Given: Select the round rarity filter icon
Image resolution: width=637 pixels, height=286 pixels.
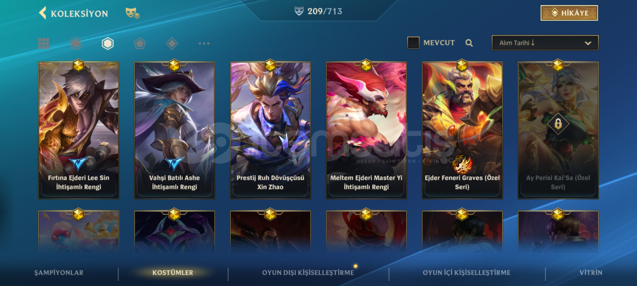Looking at the screenshot, I should pos(76,43).
